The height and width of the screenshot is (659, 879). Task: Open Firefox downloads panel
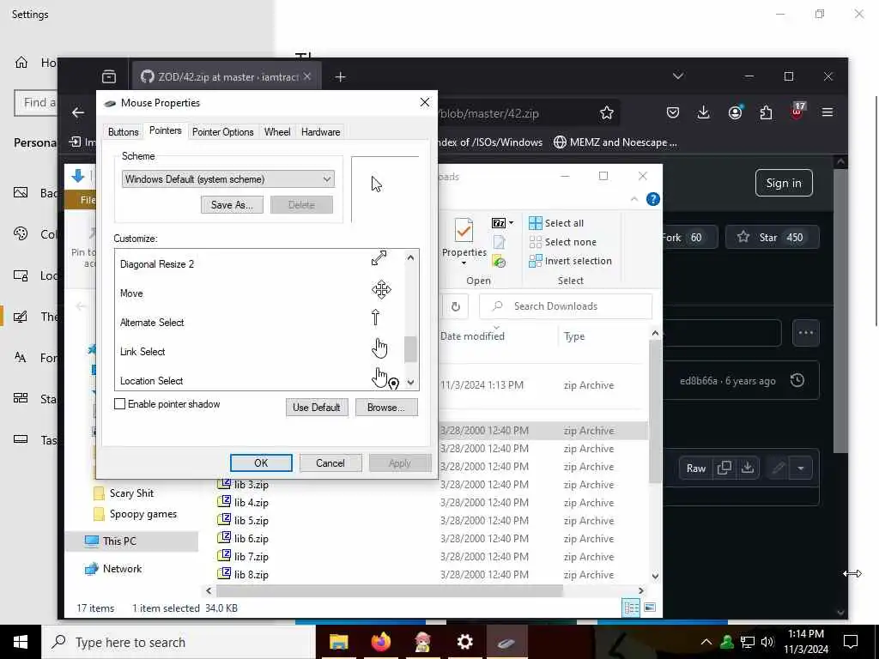(703, 112)
